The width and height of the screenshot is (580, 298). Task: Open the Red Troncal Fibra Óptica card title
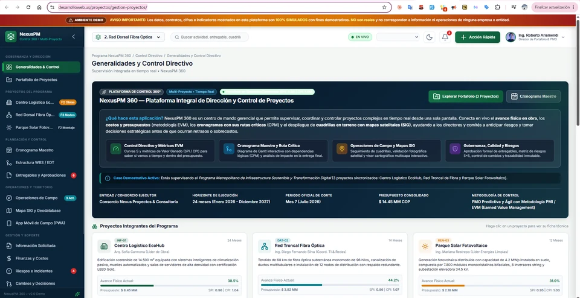(300, 245)
